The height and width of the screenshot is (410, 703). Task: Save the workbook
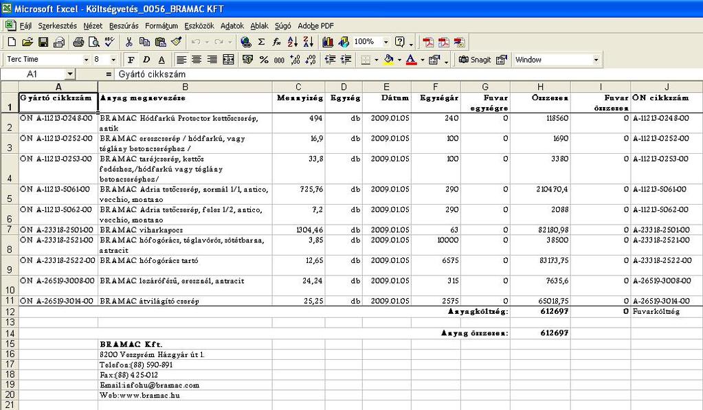pyautogui.click(x=43, y=42)
